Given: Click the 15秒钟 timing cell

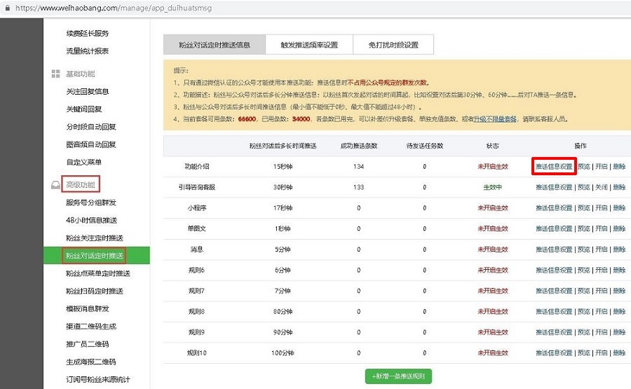Looking at the screenshot, I should pyautogui.click(x=283, y=167).
